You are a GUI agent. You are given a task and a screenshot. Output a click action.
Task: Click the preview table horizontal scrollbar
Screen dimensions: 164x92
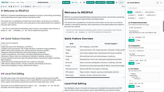tap(88, 77)
